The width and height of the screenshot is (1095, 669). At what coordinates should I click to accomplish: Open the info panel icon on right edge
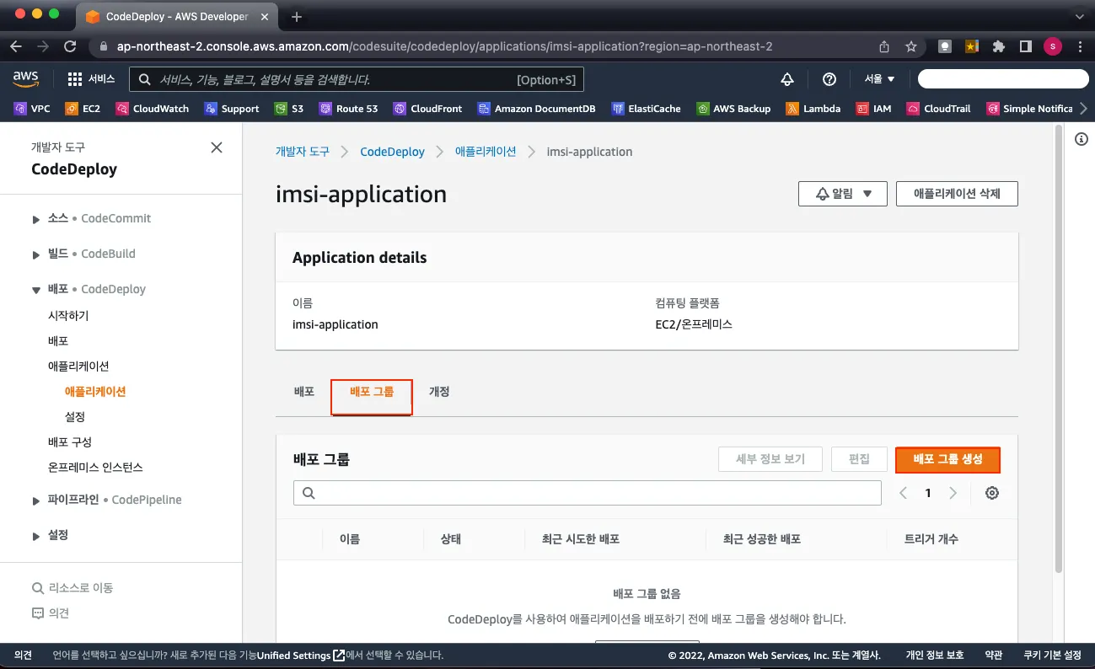(x=1082, y=139)
